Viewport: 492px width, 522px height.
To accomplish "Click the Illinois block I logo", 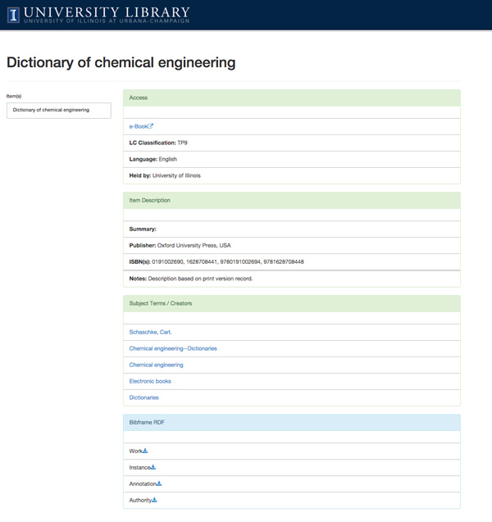I will [13, 14].
